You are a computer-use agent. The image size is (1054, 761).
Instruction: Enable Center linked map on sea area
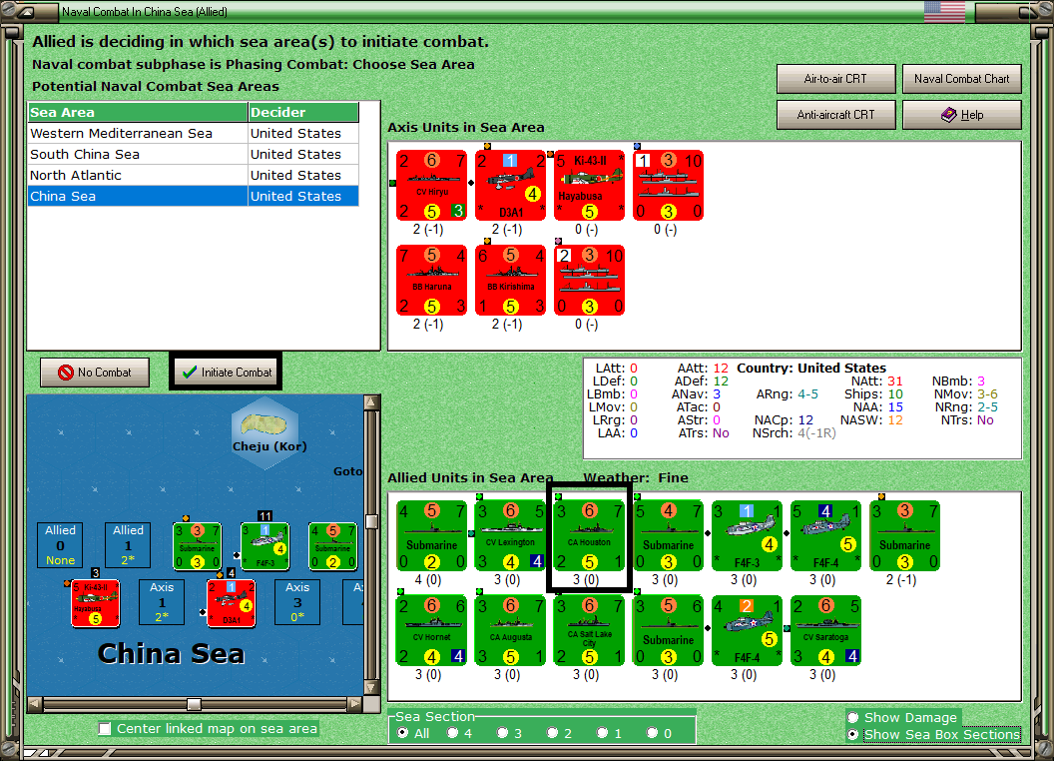tap(105, 729)
